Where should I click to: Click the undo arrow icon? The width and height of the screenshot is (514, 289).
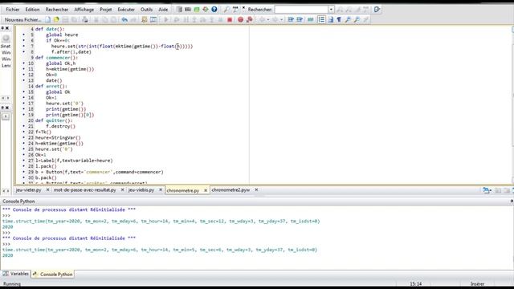pyautogui.click(x=124, y=19)
